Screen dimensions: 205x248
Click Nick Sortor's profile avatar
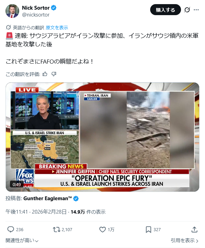(x=12, y=11)
